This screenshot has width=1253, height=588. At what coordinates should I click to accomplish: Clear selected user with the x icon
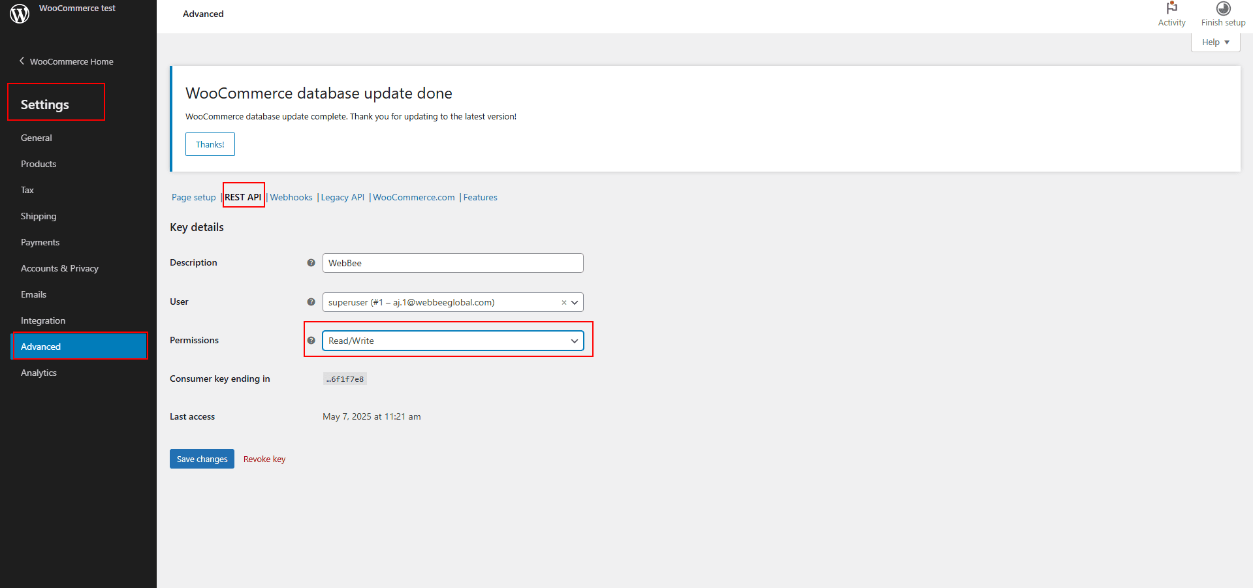pos(564,303)
